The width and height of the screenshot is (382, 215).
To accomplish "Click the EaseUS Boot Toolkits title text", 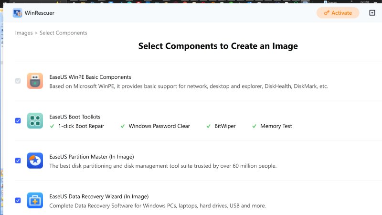I will coord(75,117).
